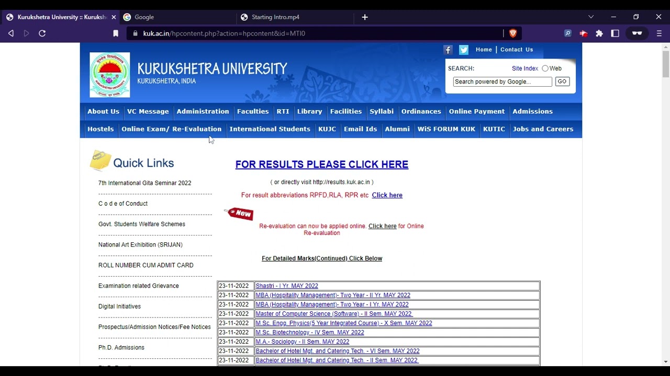Open Master of Computer Science (Software) result
This screenshot has height=376, width=670.
[334, 314]
